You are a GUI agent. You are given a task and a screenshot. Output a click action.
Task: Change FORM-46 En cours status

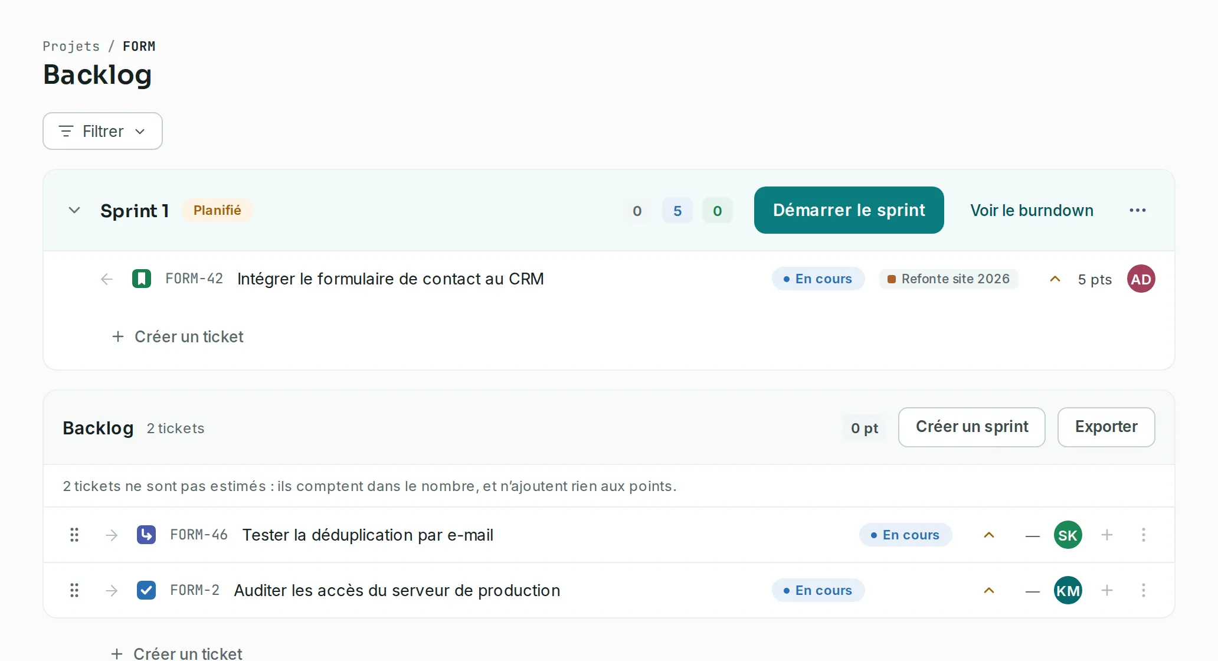coord(905,535)
